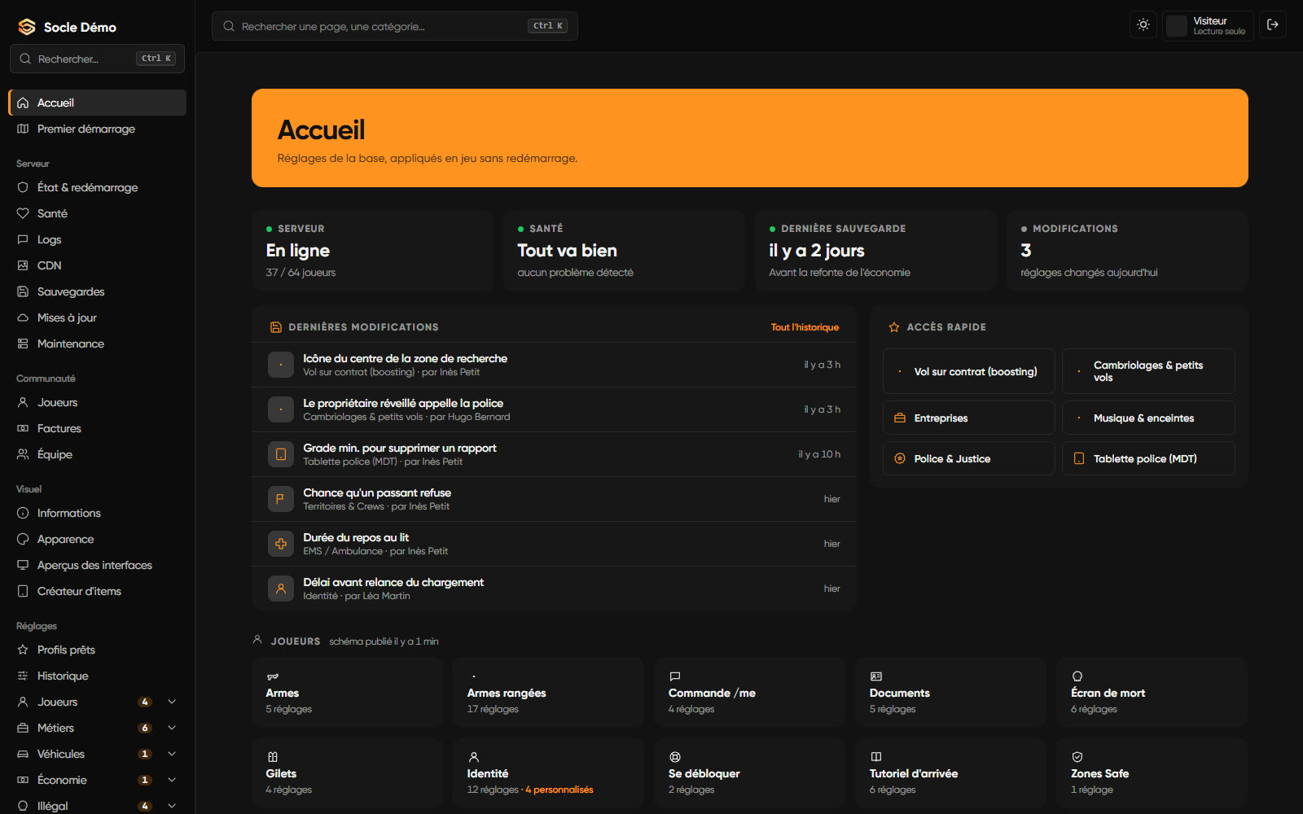Click the sidebar Rechercher search box
The height and width of the screenshot is (814, 1303).
pos(98,59)
